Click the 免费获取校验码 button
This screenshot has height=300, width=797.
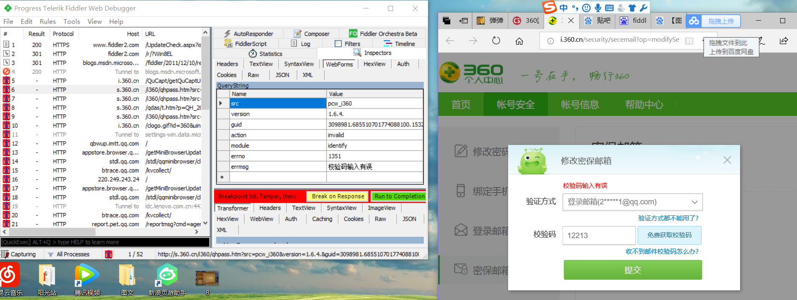670,235
